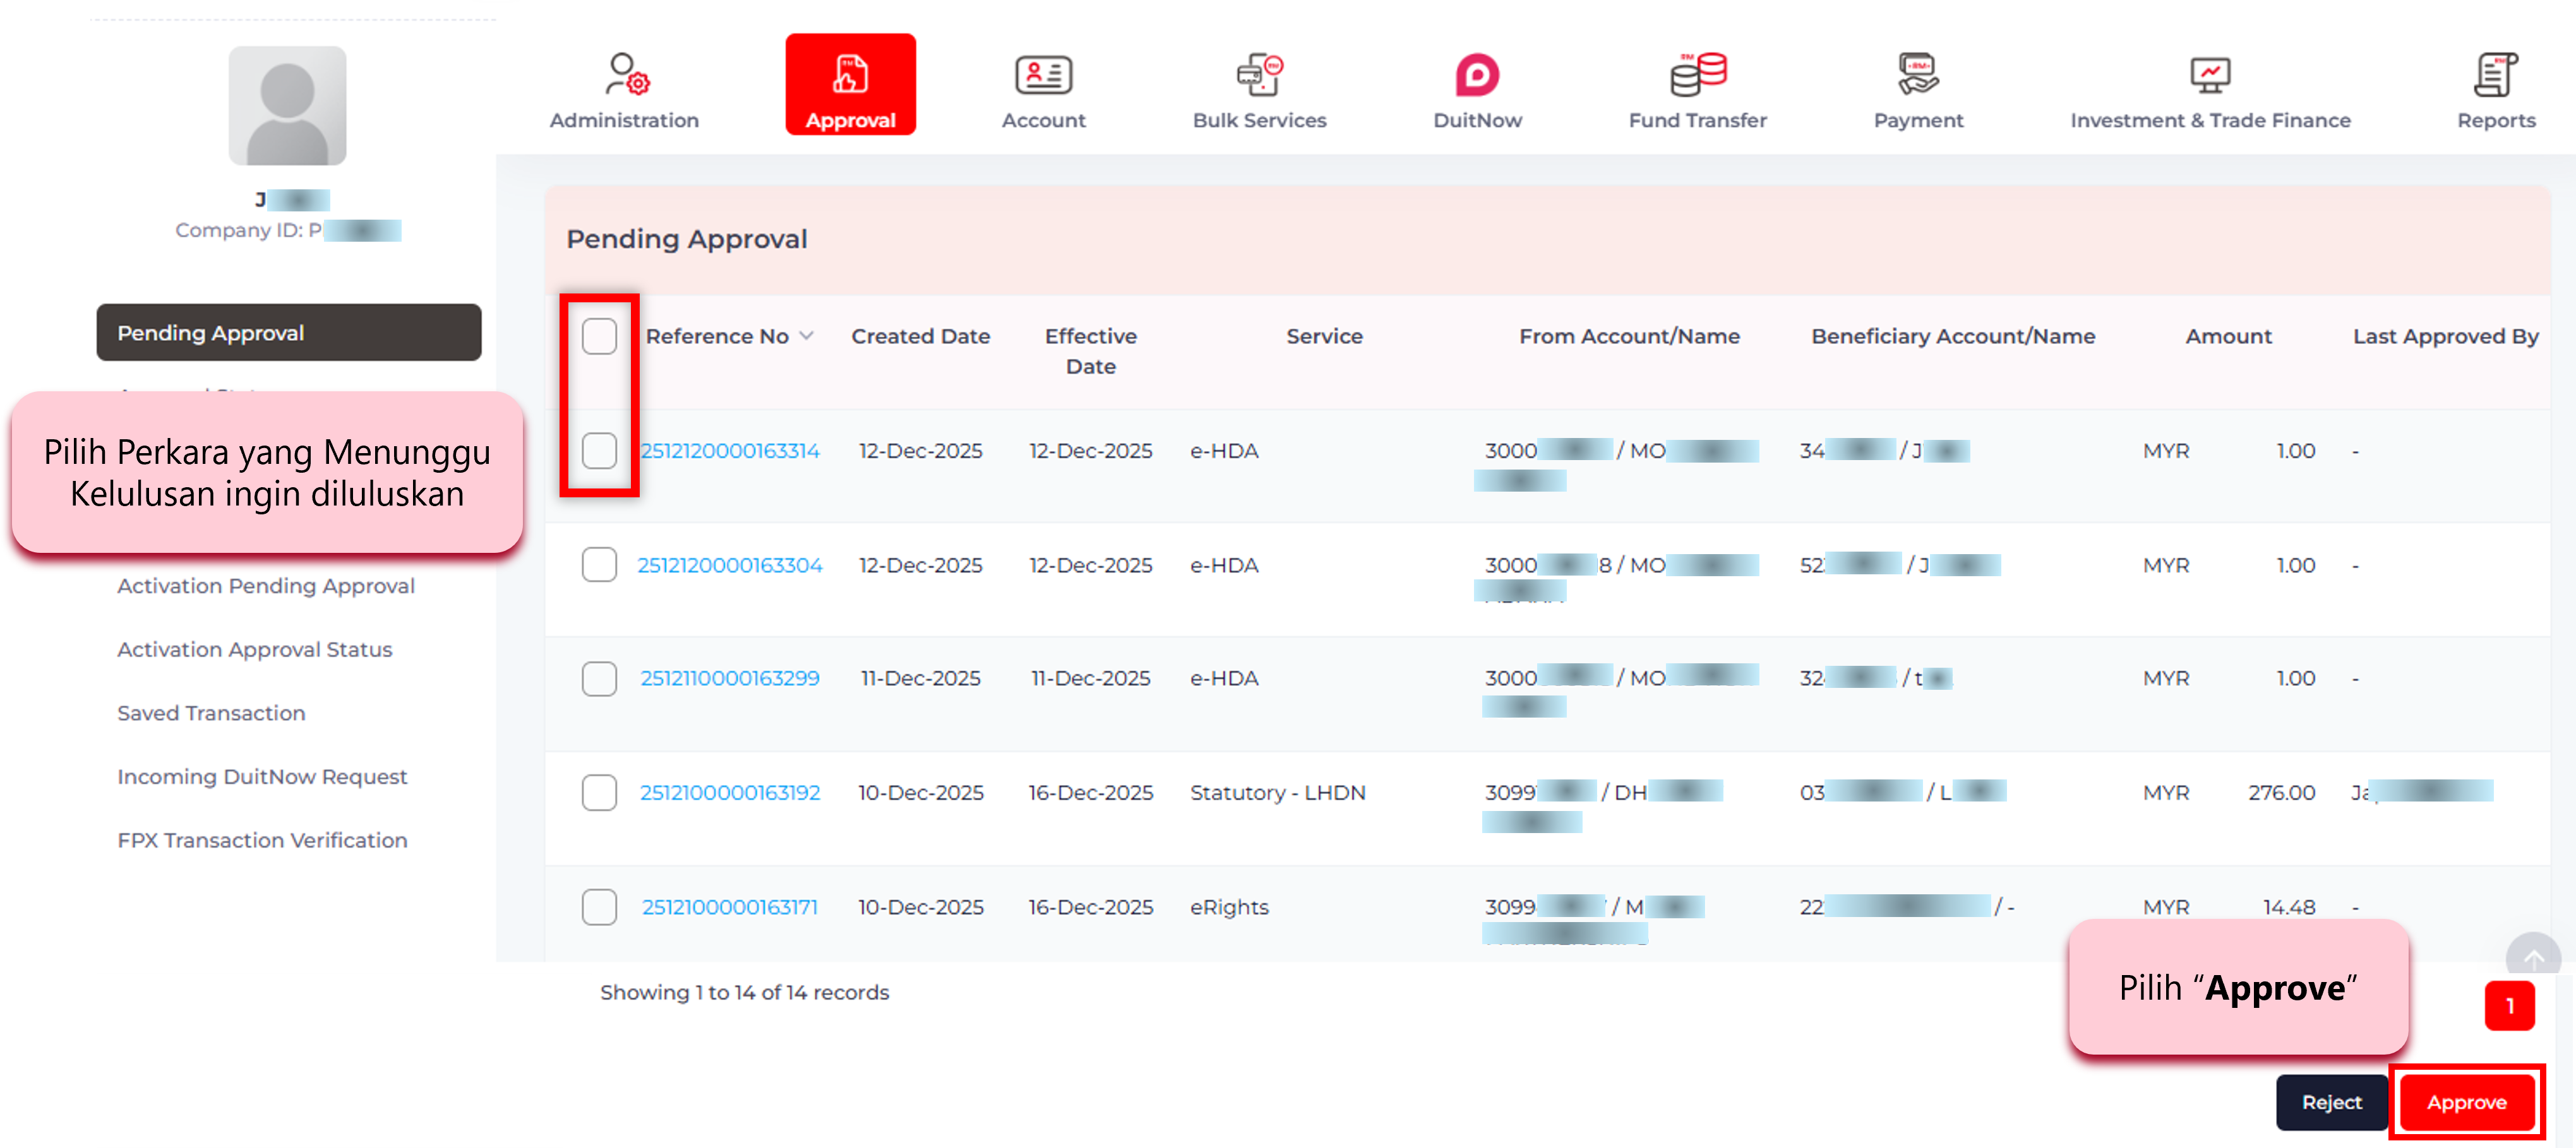Open the Approval document icon
This screenshot has height=1148, width=2576.
coord(850,75)
